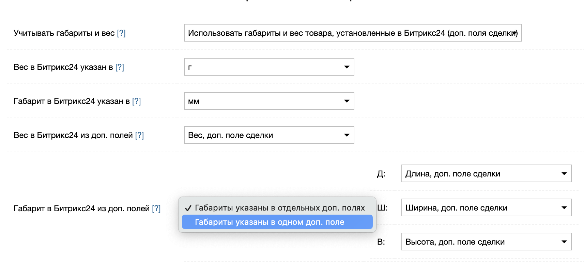The width and height of the screenshot is (584, 263).
Task: Open help for 'Габарит в Битрикс24 указан в'
Action: [x=136, y=101]
